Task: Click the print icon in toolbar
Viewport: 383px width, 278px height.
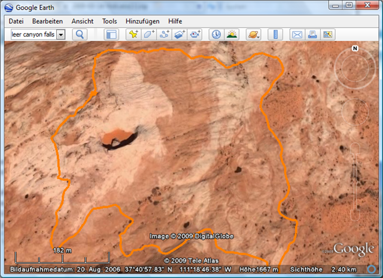Action: 312,35
